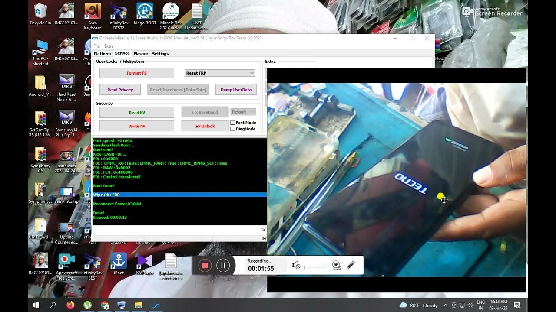Open the Extra menu

click(x=109, y=46)
